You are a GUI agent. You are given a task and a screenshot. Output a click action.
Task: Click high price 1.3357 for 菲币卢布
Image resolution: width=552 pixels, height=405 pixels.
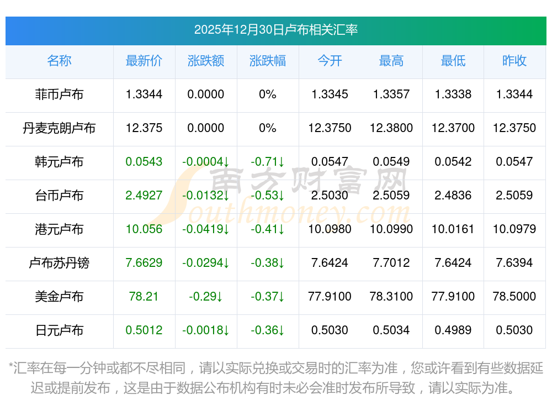391,94
